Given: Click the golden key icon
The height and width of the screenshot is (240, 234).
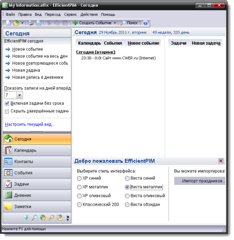Looking at the screenshot, I should [51, 217].
